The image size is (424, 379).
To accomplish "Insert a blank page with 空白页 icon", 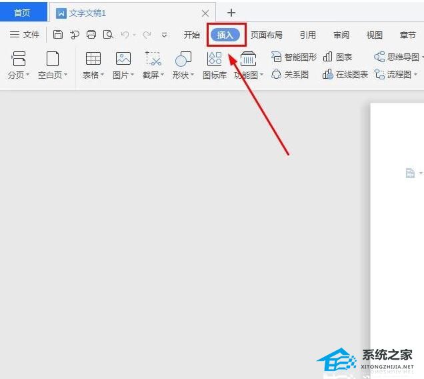I will pyautogui.click(x=53, y=59).
